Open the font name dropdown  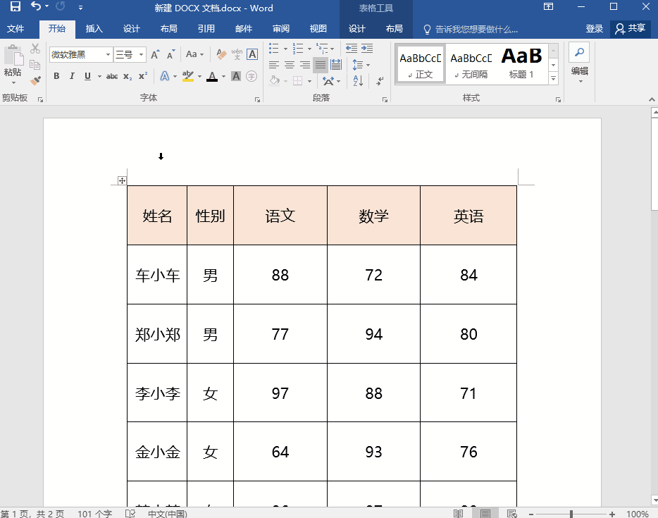pyautogui.click(x=108, y=54)
